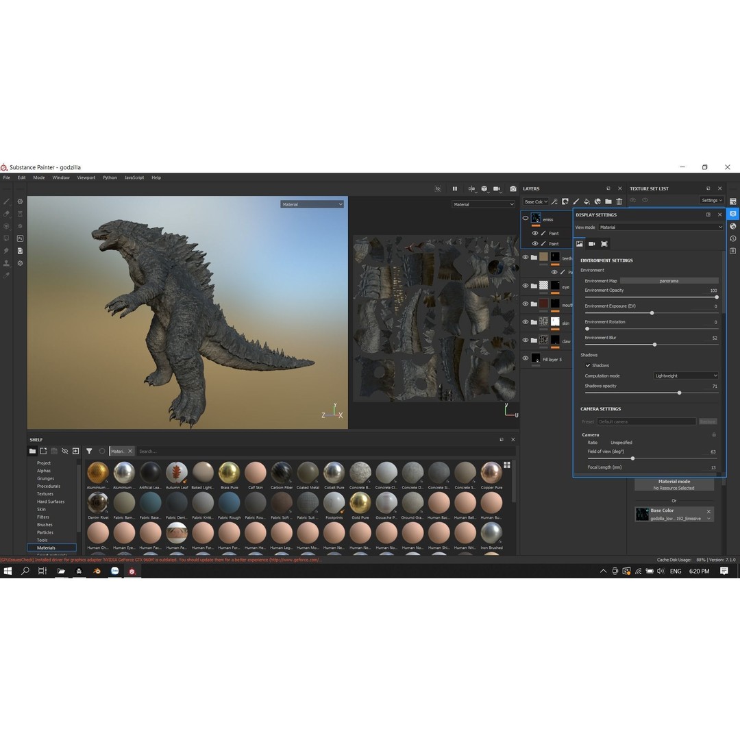Open the symmetry settings icon
This screenshot has width=740, height=740.
(471, 189)
